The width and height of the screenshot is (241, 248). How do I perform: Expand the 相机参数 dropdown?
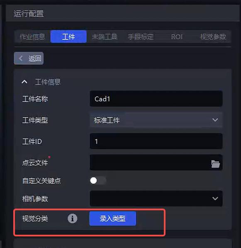coord(156,199)
